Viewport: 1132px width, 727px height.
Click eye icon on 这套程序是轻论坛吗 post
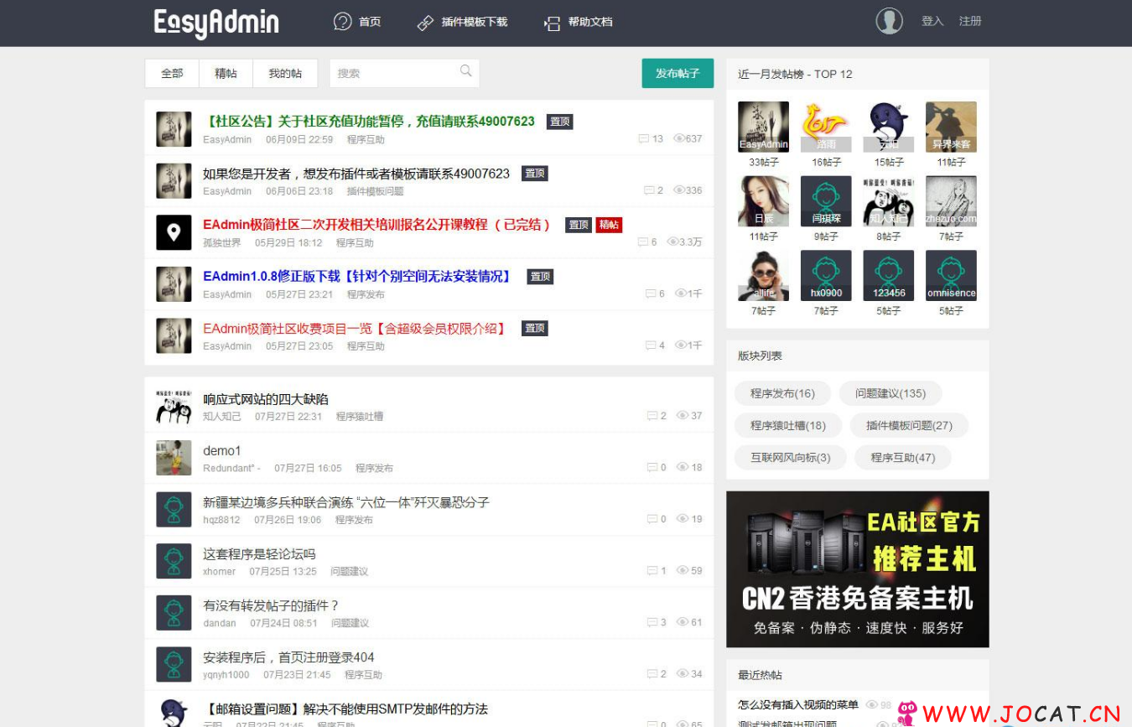[x=682, y=570]
